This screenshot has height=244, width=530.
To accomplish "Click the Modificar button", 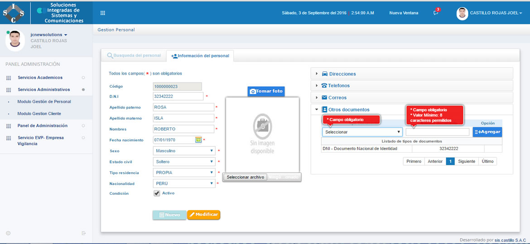I will point(203,215).
